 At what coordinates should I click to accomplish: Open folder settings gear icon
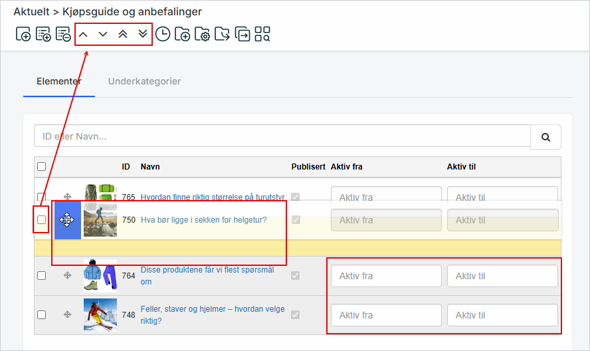203,34
